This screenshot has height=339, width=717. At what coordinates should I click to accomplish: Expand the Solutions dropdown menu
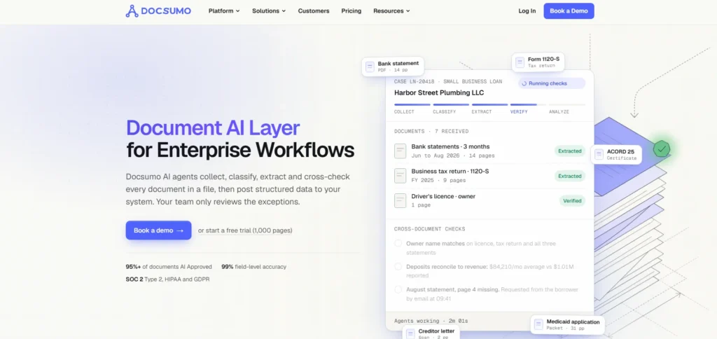click(x=269, y=11)
